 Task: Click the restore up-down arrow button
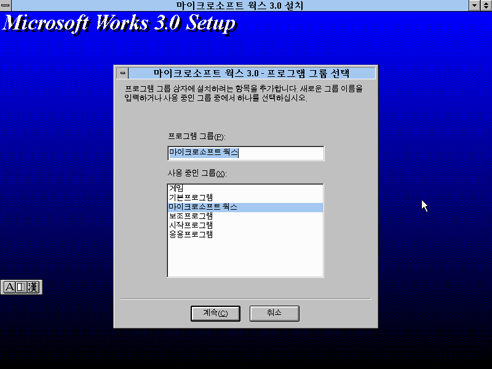click(486, 6)
